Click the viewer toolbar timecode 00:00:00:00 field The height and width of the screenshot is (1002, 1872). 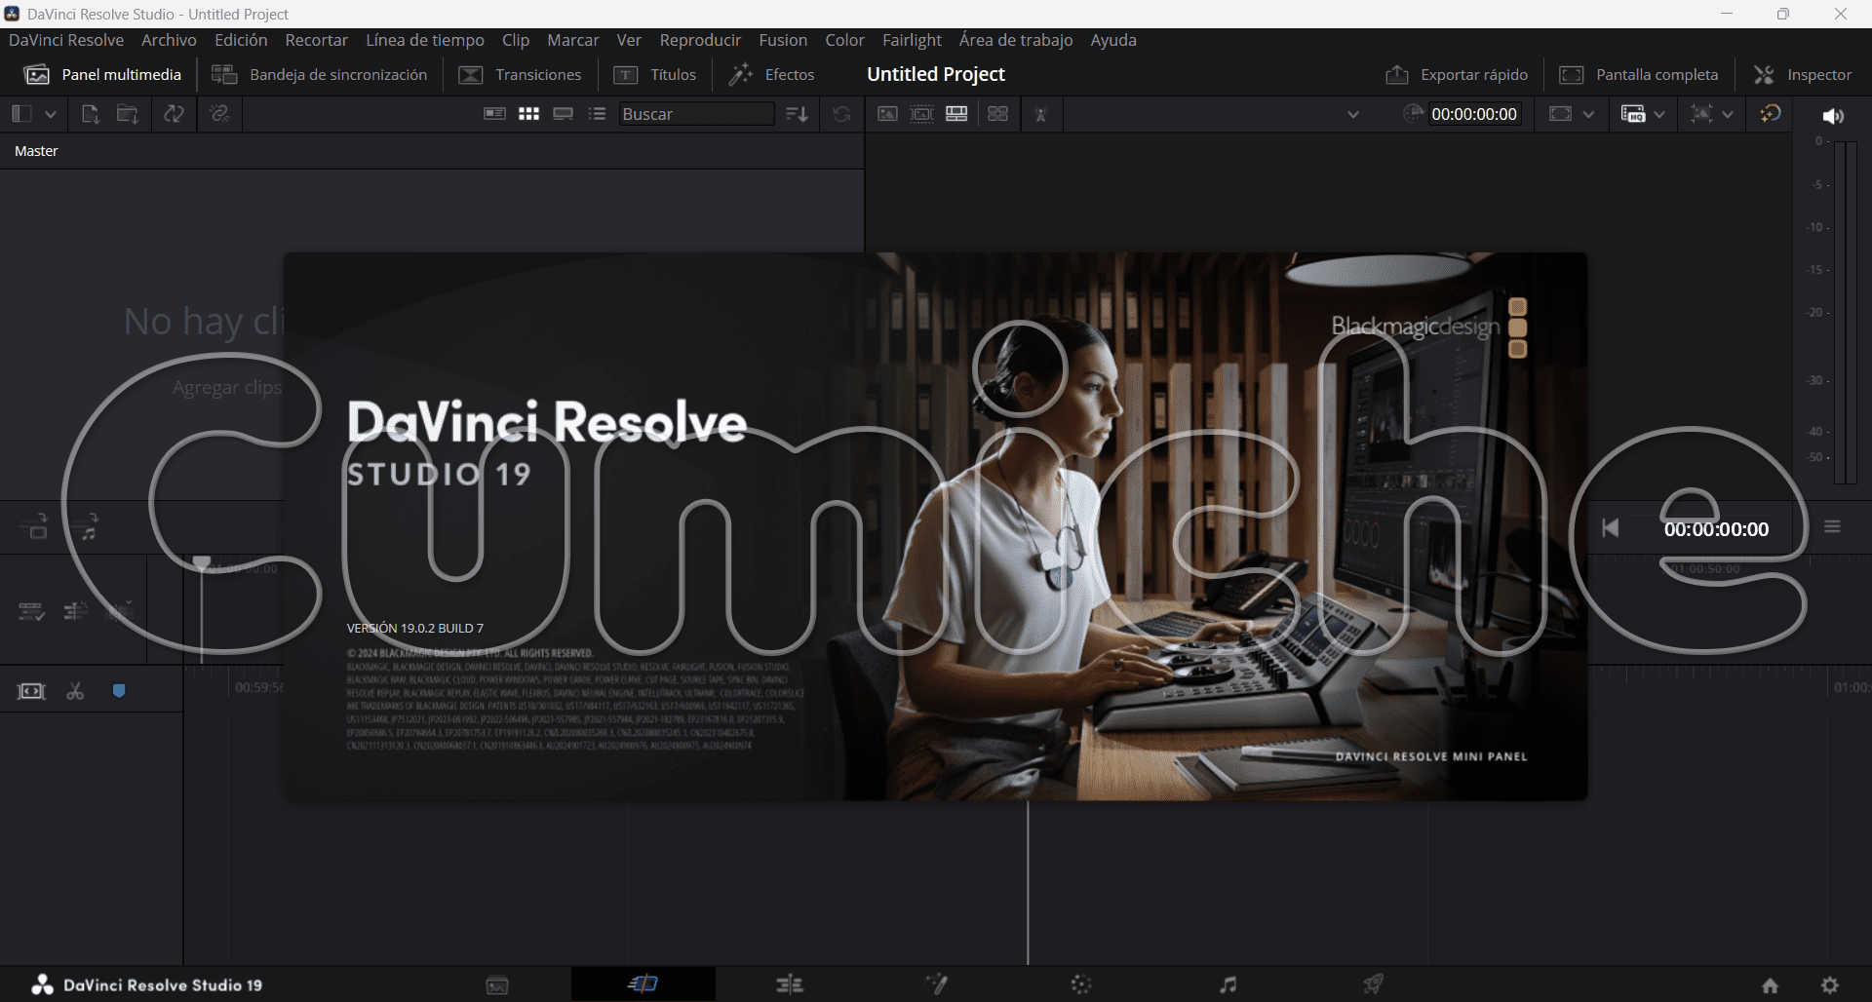(1474, 114)
